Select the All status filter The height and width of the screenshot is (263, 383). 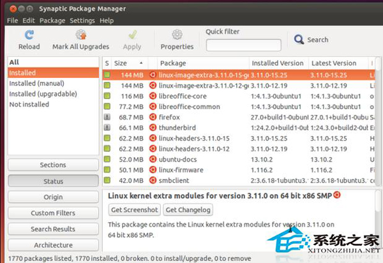(53, 63)
